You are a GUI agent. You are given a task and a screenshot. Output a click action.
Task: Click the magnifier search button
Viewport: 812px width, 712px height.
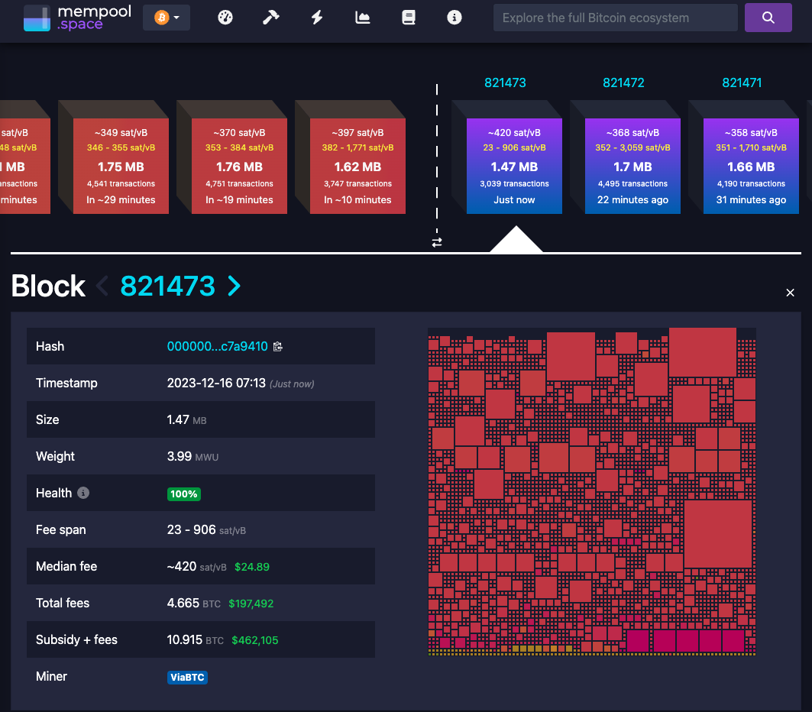pos(768,18)
